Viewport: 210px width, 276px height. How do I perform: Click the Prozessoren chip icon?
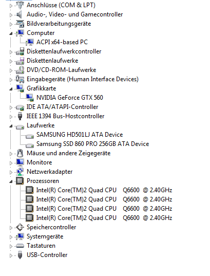[20, 181]
